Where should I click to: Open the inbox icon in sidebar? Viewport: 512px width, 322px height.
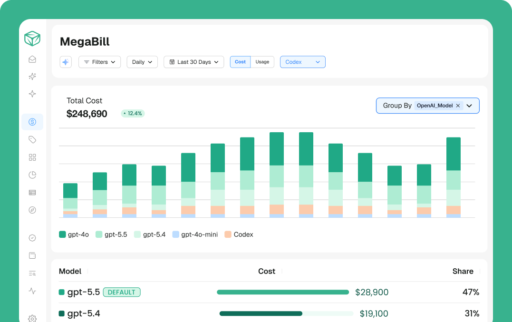(32, 59)
